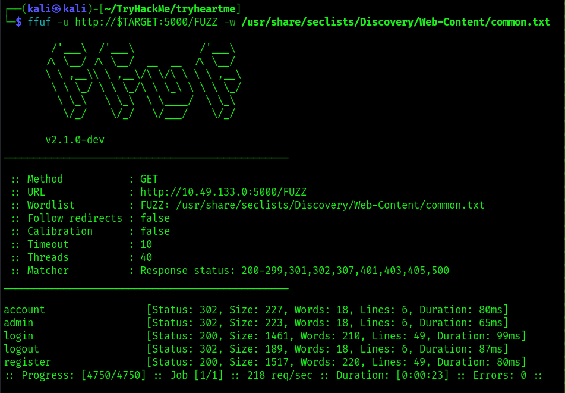The image size is (565, 393).
Task: Select the 'login' result line
Action: pyautogui.click(x=265, y=336)
